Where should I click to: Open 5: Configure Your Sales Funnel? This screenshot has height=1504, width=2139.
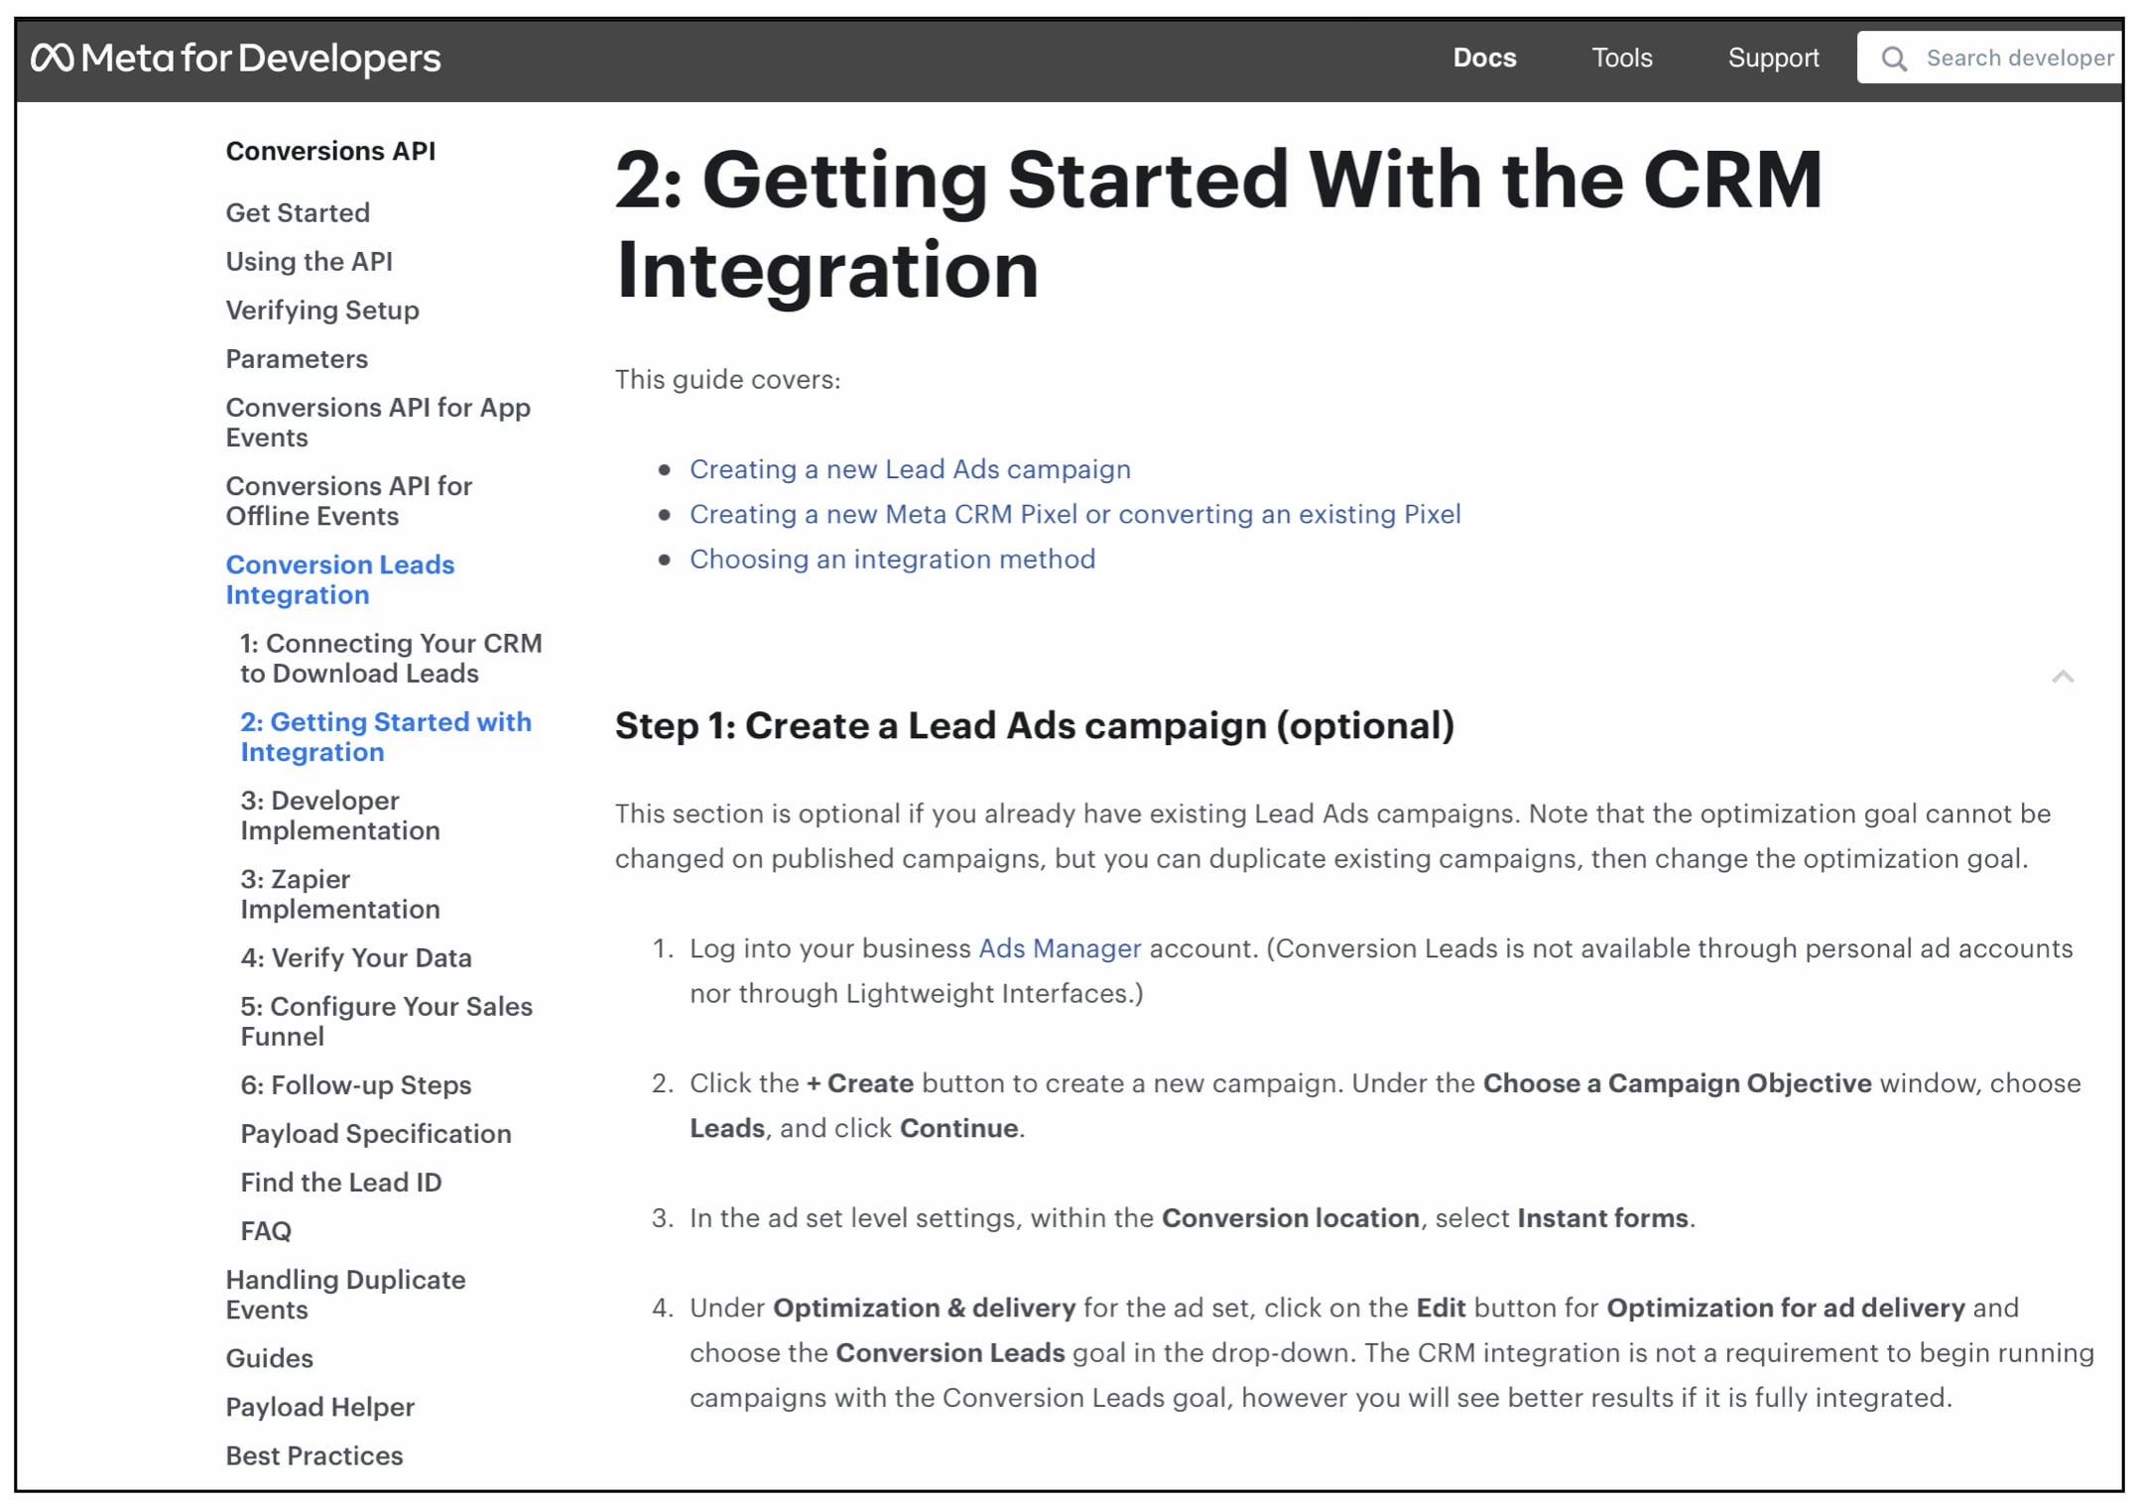[x=387, y=1021]
